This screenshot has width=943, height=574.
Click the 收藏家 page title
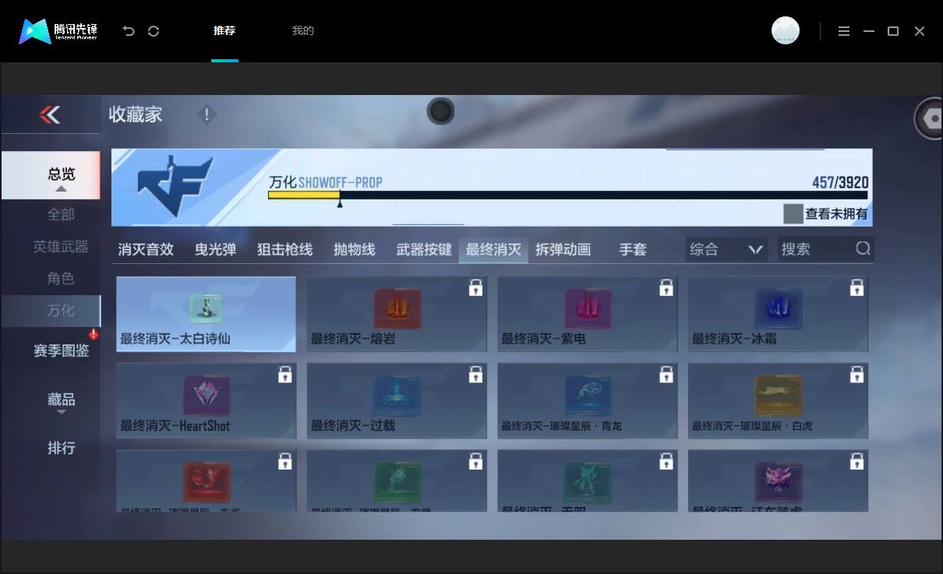tap(136, 114)
